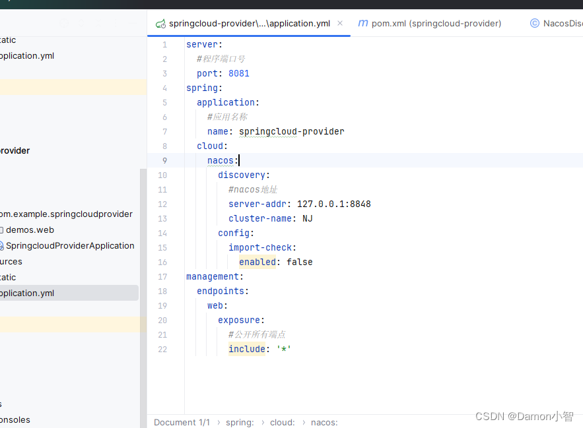Click the '#应用名称' comment on line 6
Image resolution: width=583 pixels, height=428 pixels.
point(227,117)
